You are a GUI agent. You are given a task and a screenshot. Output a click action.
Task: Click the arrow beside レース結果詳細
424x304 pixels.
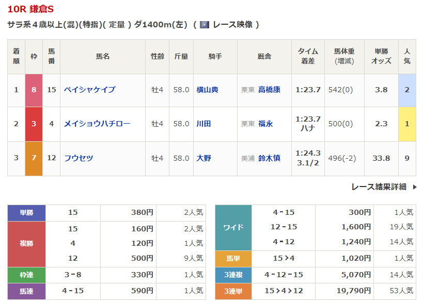pyautogui.click(x=414, y=187)
